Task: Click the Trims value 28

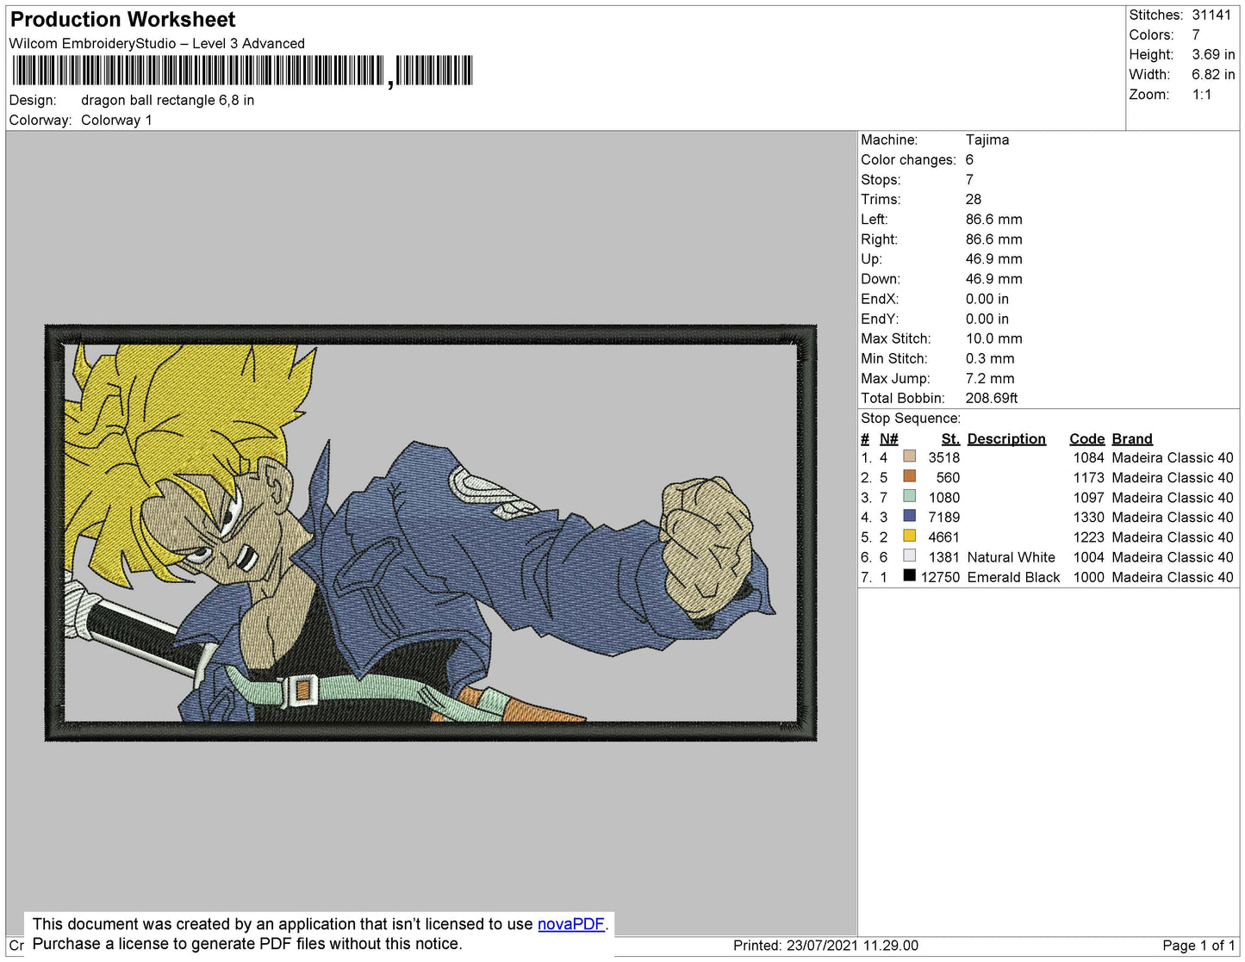Action: pos(974,199)
